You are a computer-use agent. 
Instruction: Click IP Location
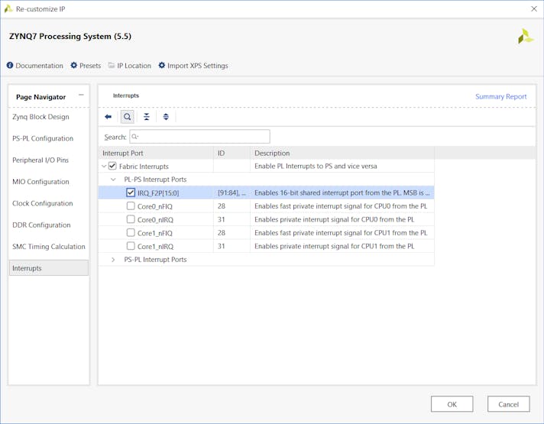point(134,66)
